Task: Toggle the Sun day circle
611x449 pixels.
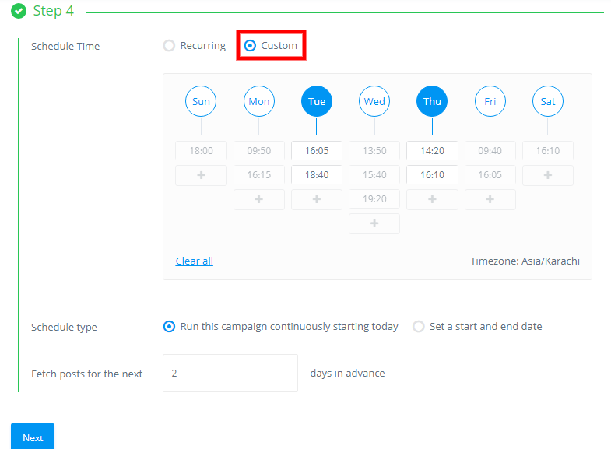Action: (201, 101)
